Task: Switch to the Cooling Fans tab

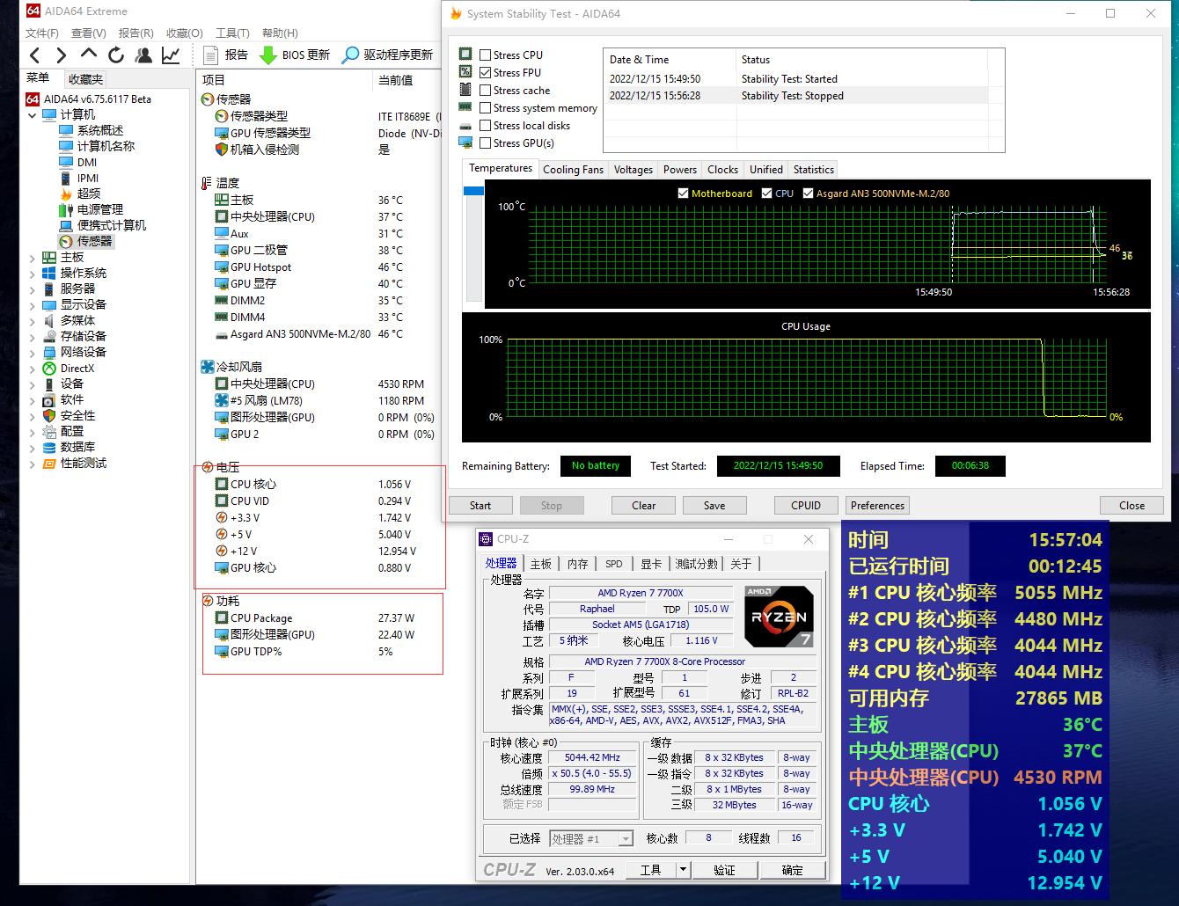Action: pyautogui.click(x=573, y=170)
